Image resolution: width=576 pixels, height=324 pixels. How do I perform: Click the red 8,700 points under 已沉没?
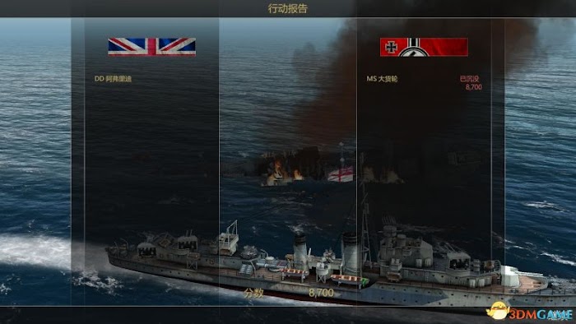tap(473, 87)
